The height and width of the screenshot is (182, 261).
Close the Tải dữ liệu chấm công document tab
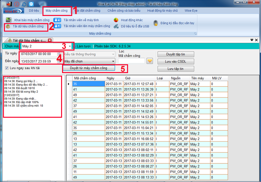click(x=50, y=40)
